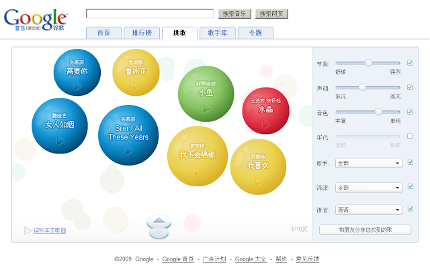This screenshot has width=430, height=270.
Task: Click the page-down arrow button
Action: pos(159,233)
